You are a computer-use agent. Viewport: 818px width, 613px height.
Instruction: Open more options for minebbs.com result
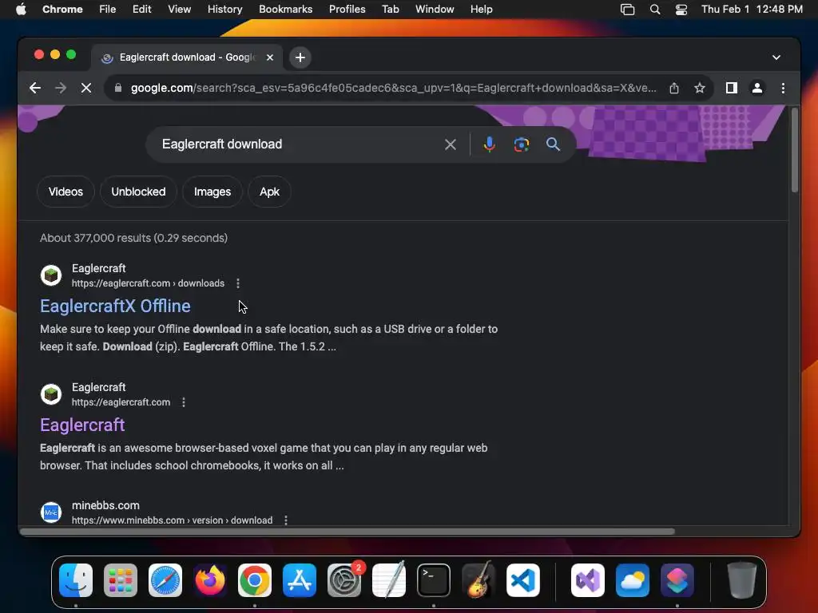(x=285, y=520)
